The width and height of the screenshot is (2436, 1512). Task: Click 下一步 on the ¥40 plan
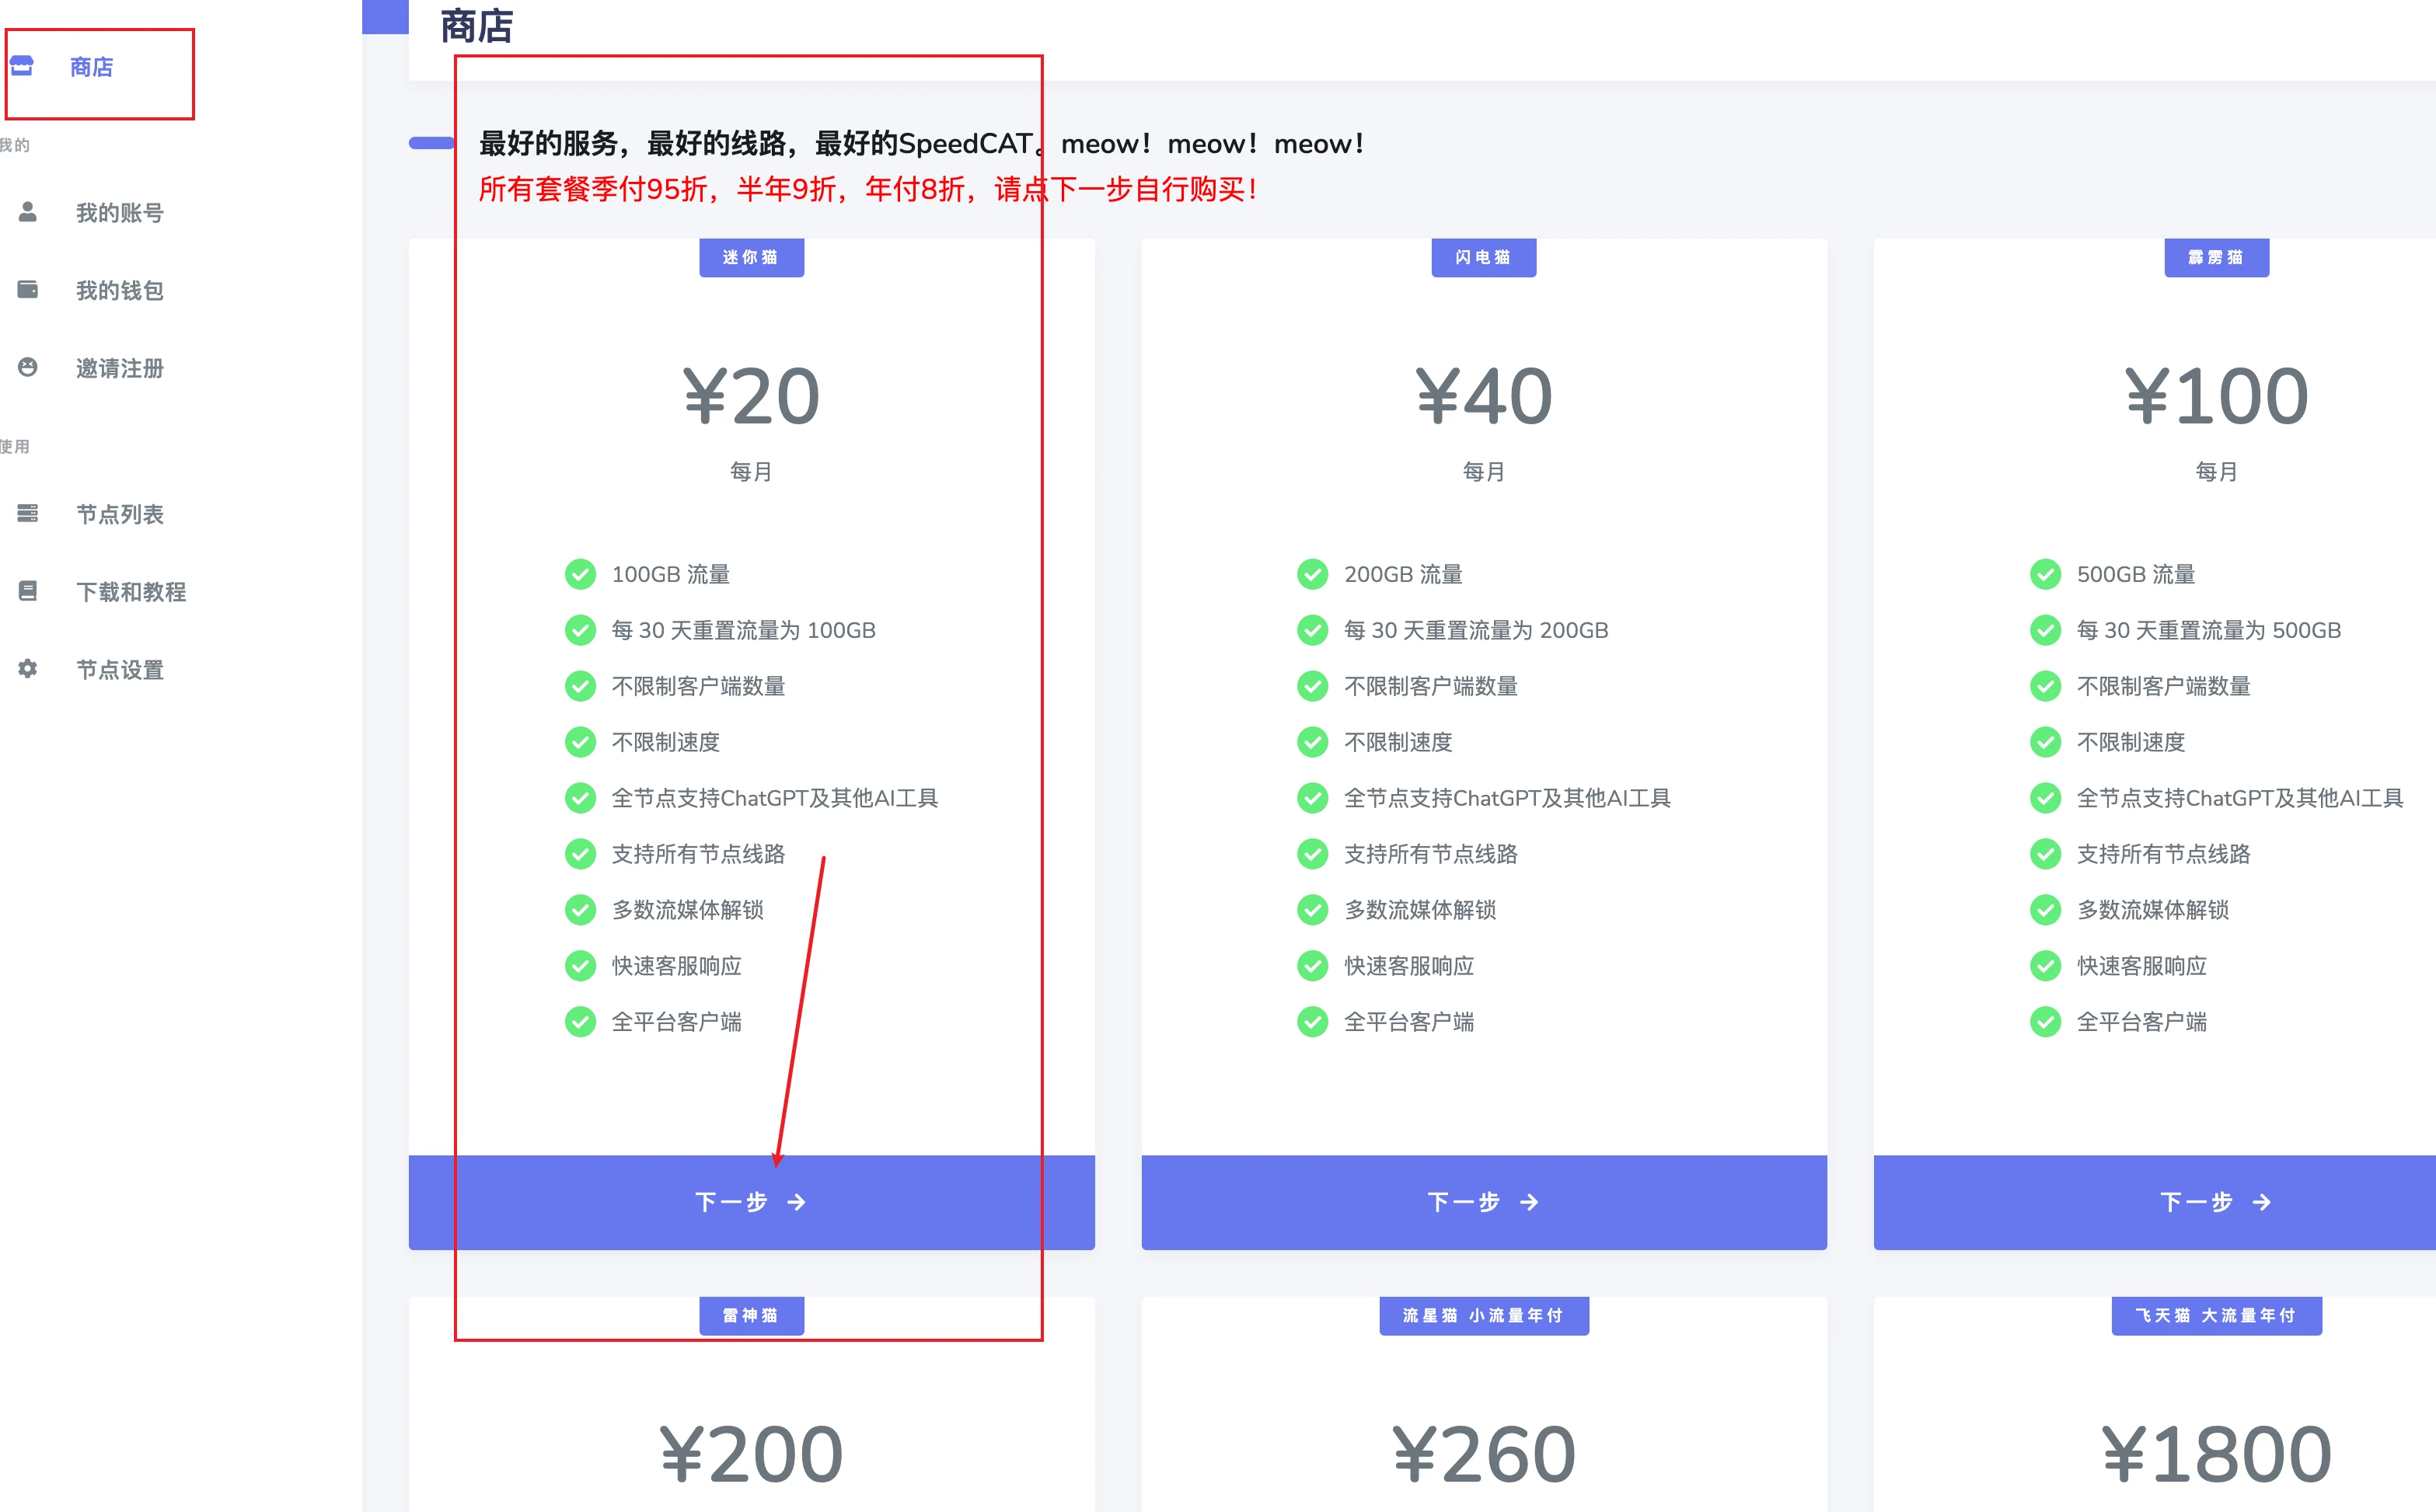point(1484,1202)
